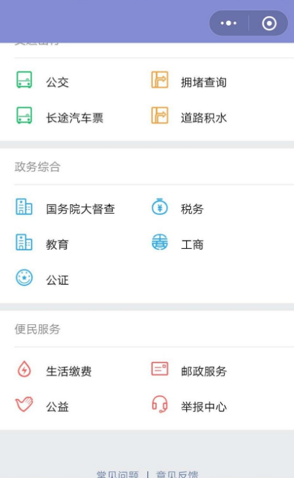Open the headset icon for 举报中心
294x478 pixels.
coord(160,405)
